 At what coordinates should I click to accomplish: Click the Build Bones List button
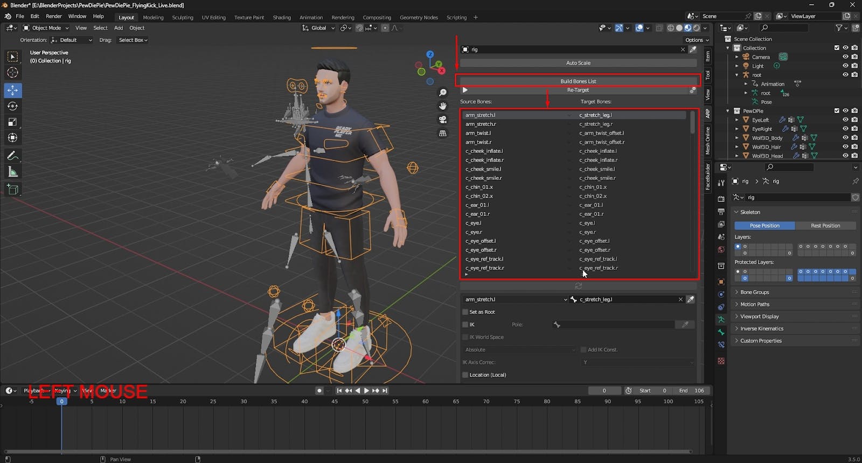pos(578,81)
